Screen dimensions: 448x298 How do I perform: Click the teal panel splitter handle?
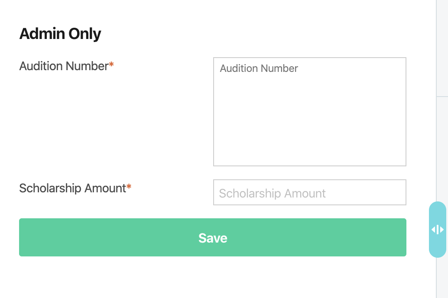click(x=438, y=230)
